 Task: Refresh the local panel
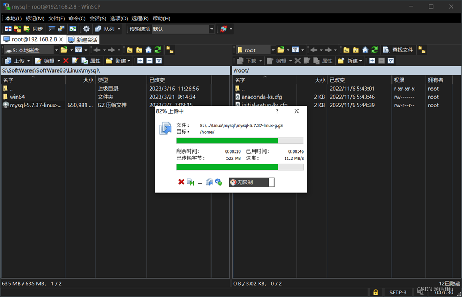point(158,50)
